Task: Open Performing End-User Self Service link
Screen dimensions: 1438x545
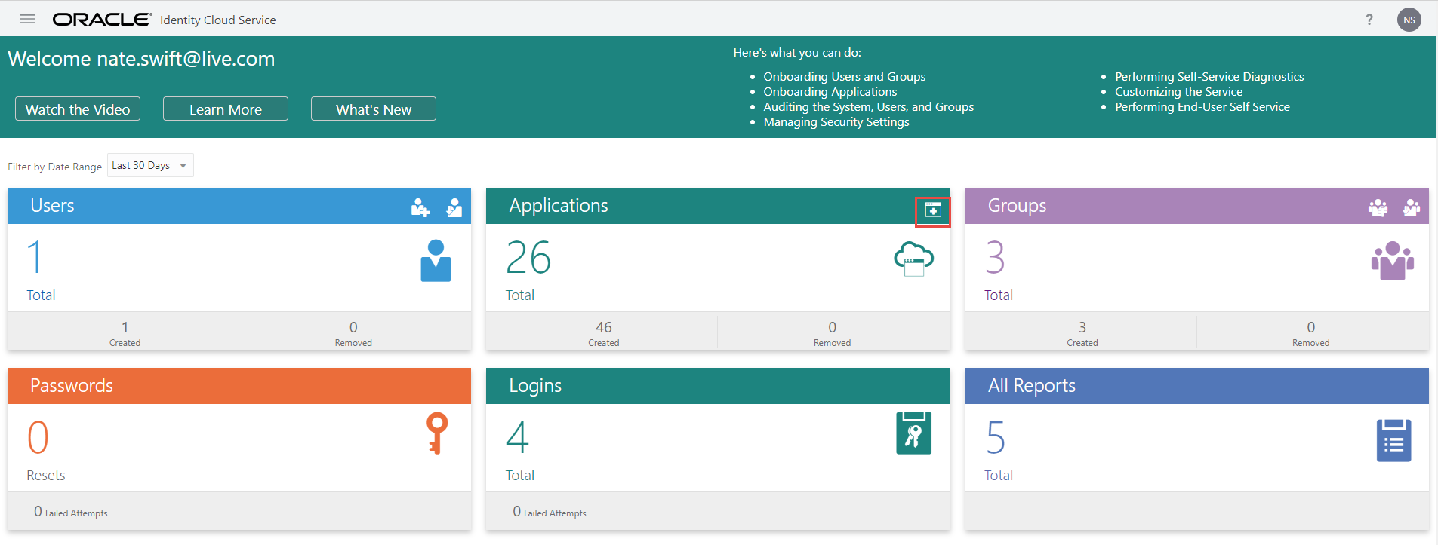Action: tap(1202, 106)
